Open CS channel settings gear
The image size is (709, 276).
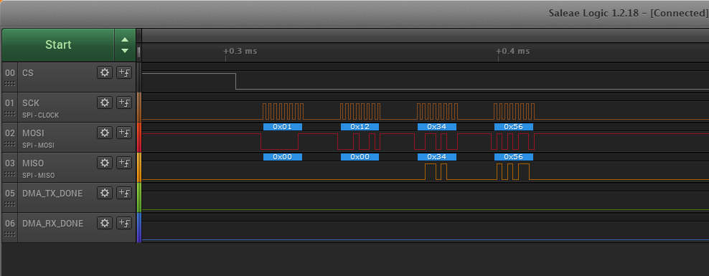(x=105, y=72)
